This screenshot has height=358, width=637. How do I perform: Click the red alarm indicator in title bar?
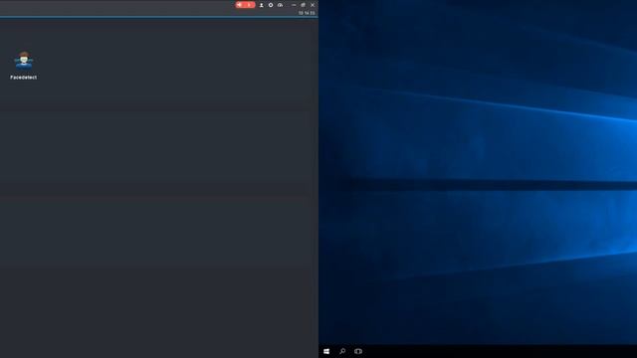pos(246,5)
